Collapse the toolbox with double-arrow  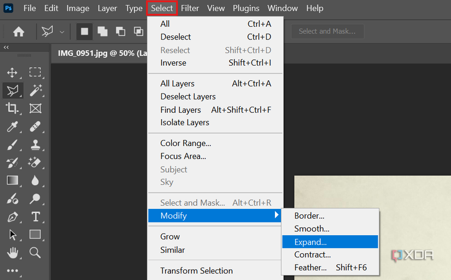(x=6, y=47)
